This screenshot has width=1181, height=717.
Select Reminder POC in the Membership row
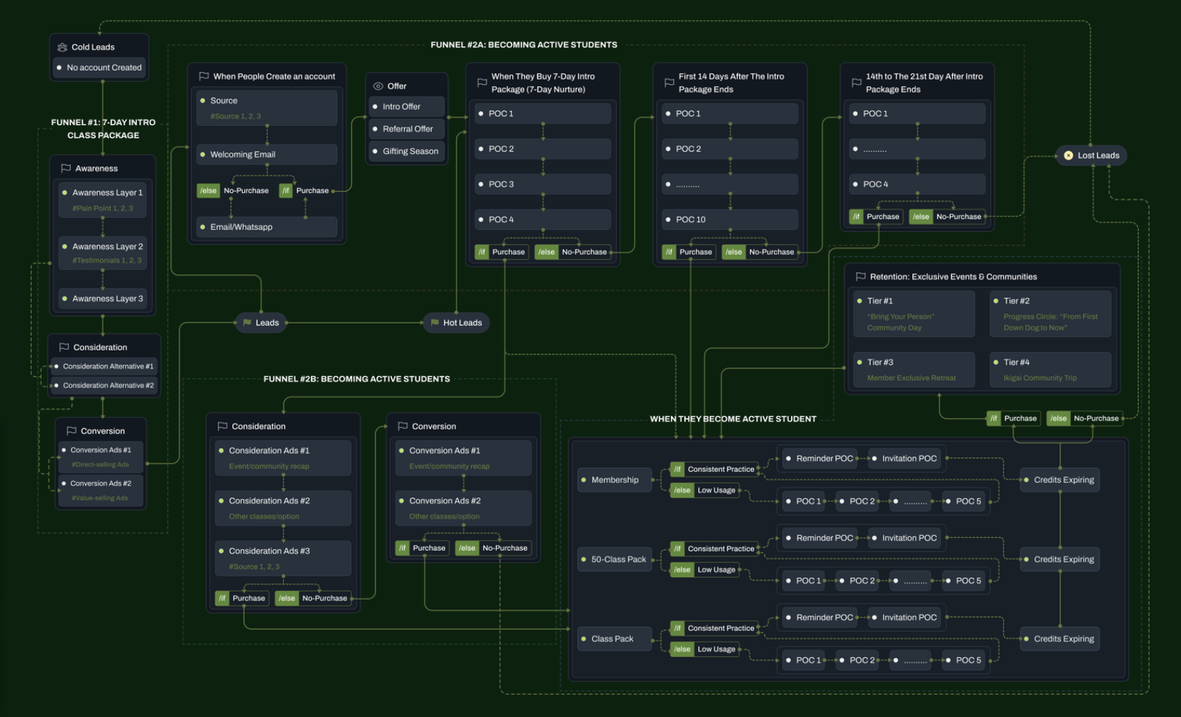[820, 459]
